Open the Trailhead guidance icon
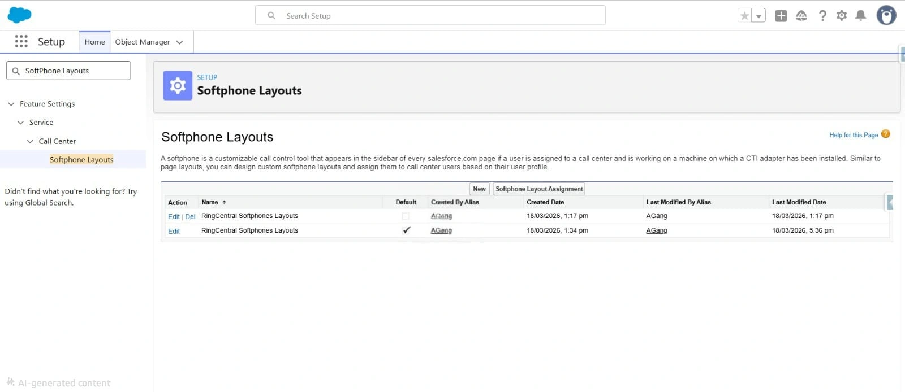The width and height of the screenshot is (905, 392). point(801,16)
